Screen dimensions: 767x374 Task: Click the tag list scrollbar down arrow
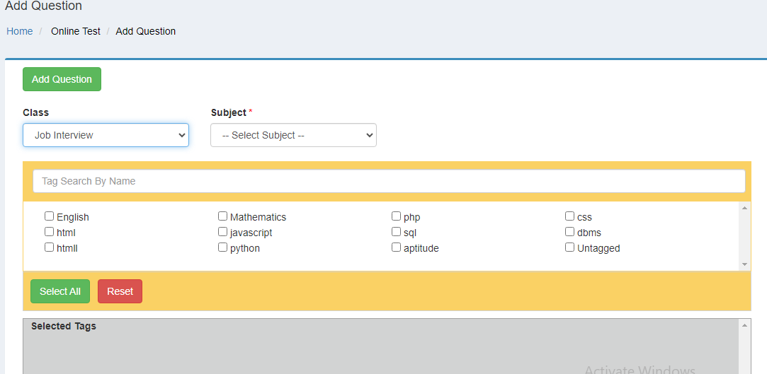[744, 264]
